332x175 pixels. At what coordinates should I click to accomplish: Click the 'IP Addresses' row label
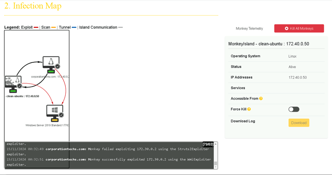[242, 77]
